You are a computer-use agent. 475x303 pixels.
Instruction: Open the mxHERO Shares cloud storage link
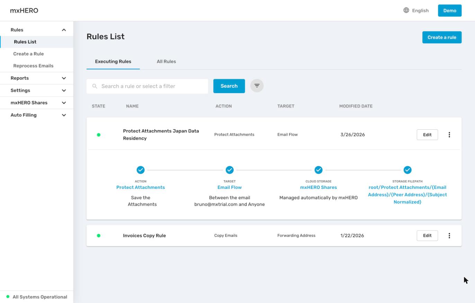[x=319, y=187]
